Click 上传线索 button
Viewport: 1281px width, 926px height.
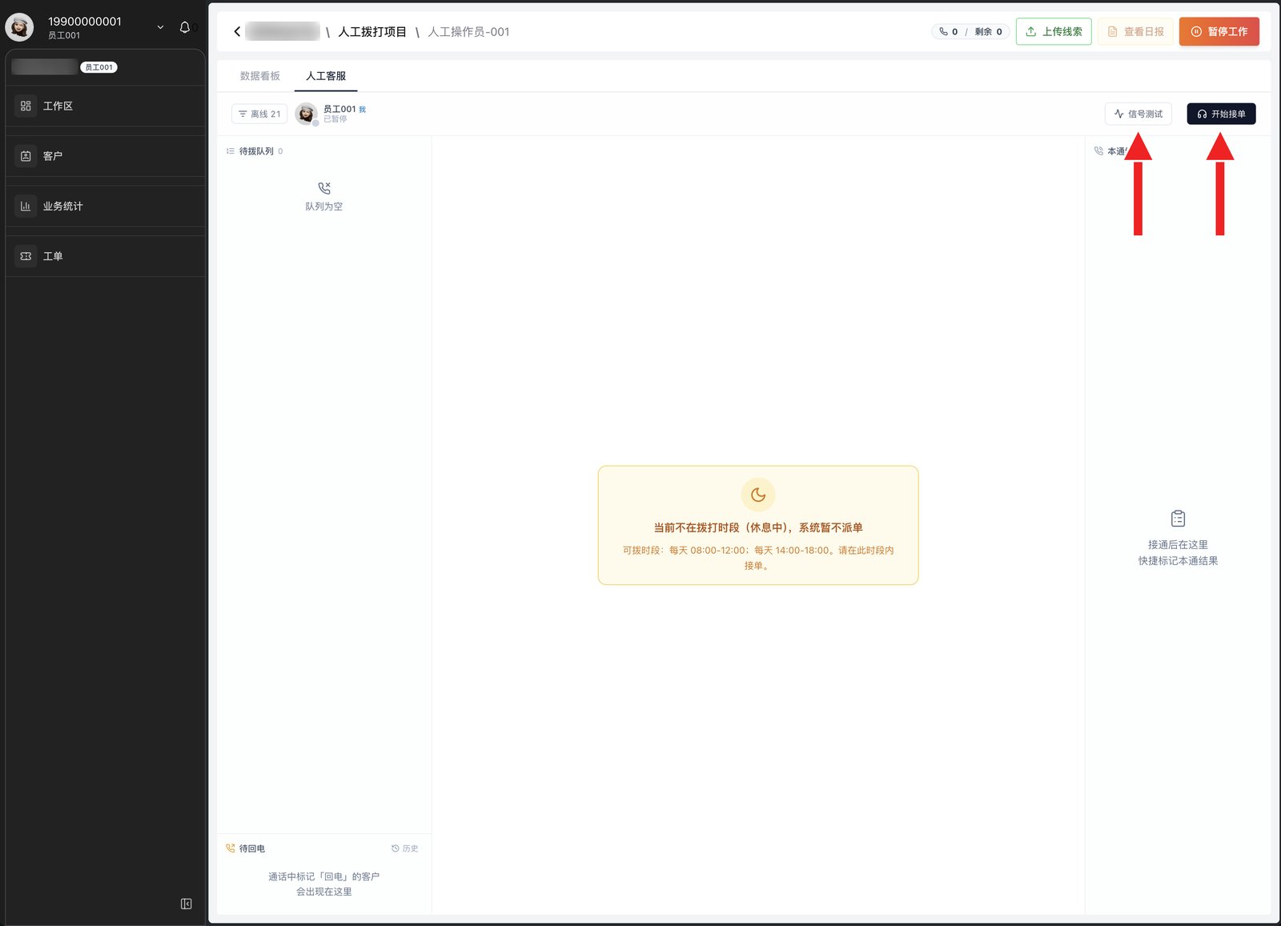pyautogui.click(x=1054, y=31)
